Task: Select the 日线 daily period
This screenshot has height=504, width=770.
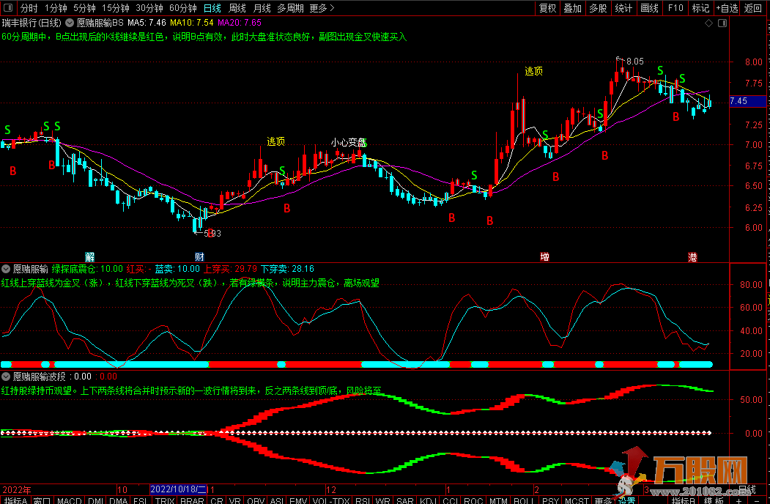Action: [212, 8]
